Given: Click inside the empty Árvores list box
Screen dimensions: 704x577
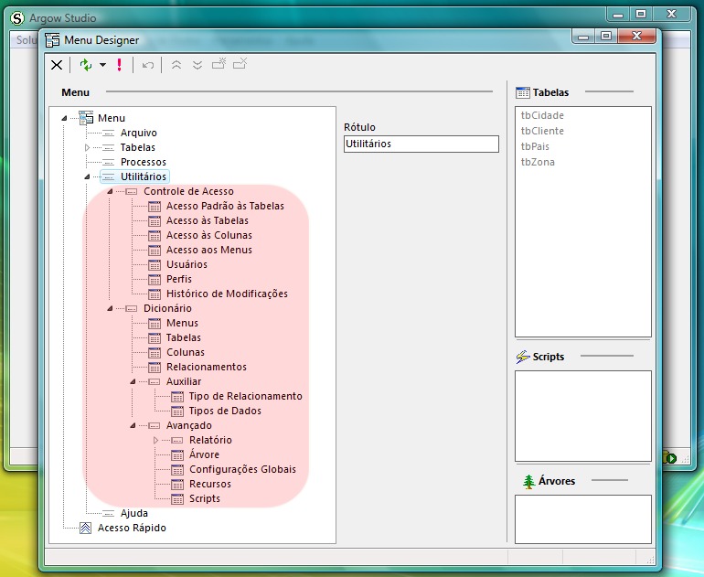Looking at the screenshot, I should coord(582,519).
